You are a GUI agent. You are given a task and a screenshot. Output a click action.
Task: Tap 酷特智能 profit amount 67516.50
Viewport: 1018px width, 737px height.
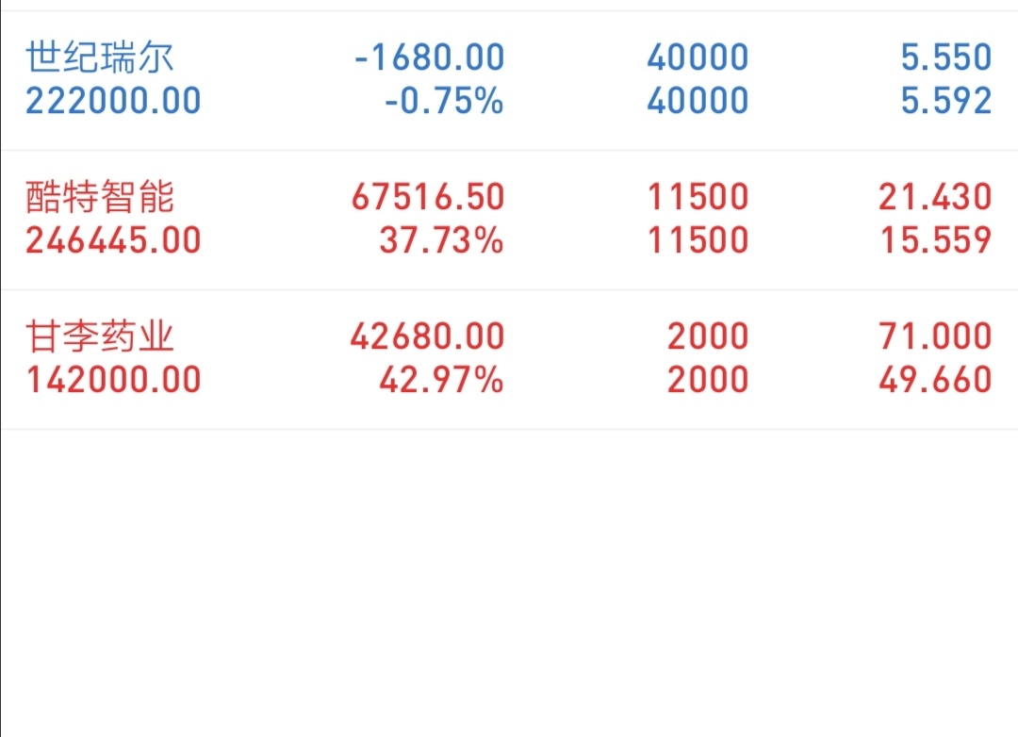point(429,197)
